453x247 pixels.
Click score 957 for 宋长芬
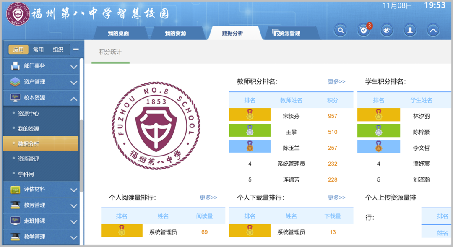click(333, 116)
